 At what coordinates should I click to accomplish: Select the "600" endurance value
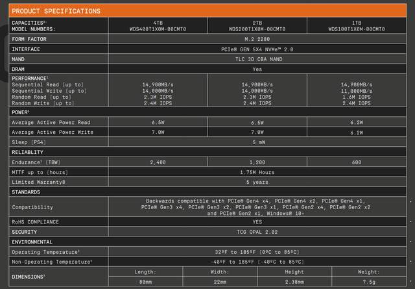tap(357, 162)
